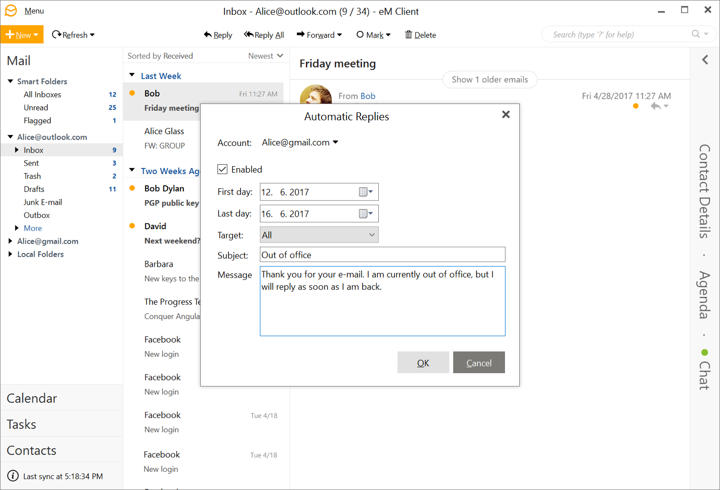Open the Forward dropdown arrow
720x490 pixels.
pos(339,35)
